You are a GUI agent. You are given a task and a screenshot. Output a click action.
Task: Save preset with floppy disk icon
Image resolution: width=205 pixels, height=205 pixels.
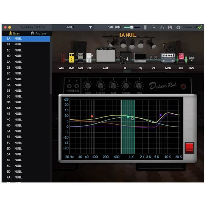coord(170,28)
